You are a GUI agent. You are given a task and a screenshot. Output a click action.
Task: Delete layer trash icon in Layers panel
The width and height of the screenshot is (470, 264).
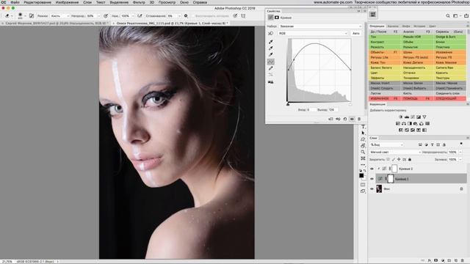463,261
